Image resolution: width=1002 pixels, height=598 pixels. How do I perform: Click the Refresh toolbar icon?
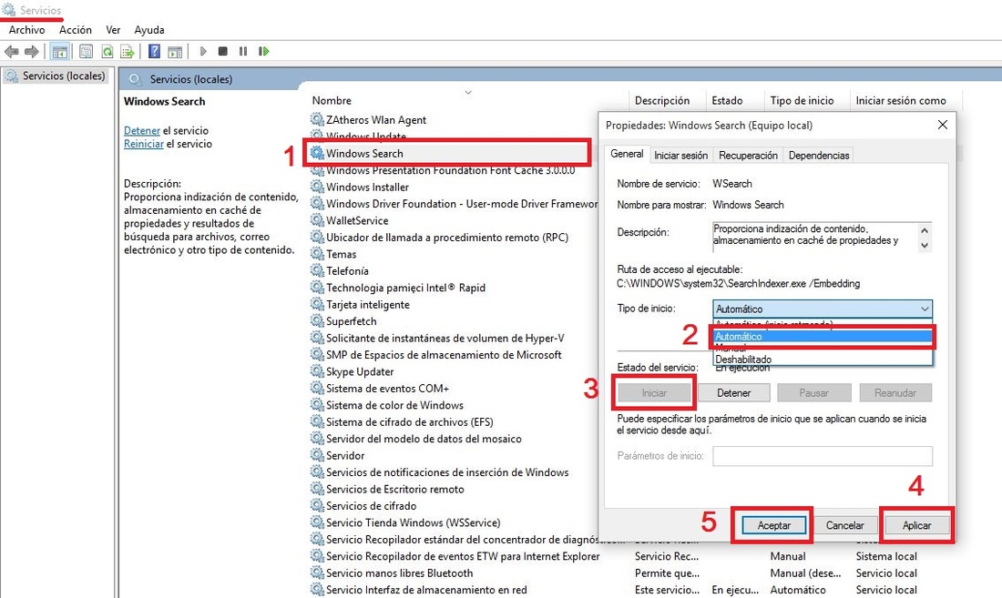[107, 52]
